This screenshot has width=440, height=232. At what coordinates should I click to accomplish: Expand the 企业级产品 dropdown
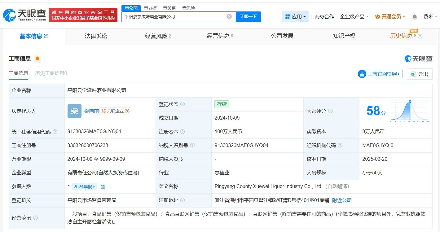coord(354,17)
